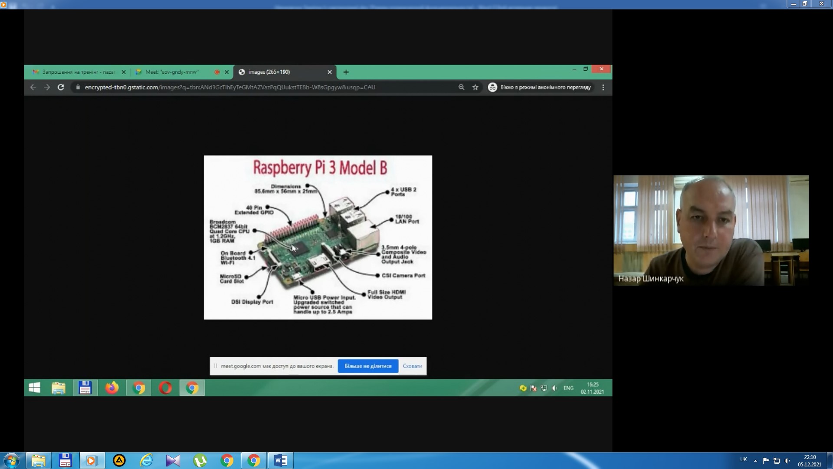Launch Internet Explorer from the bottom taskbar
833x469 pixels.
click(146, 460)
